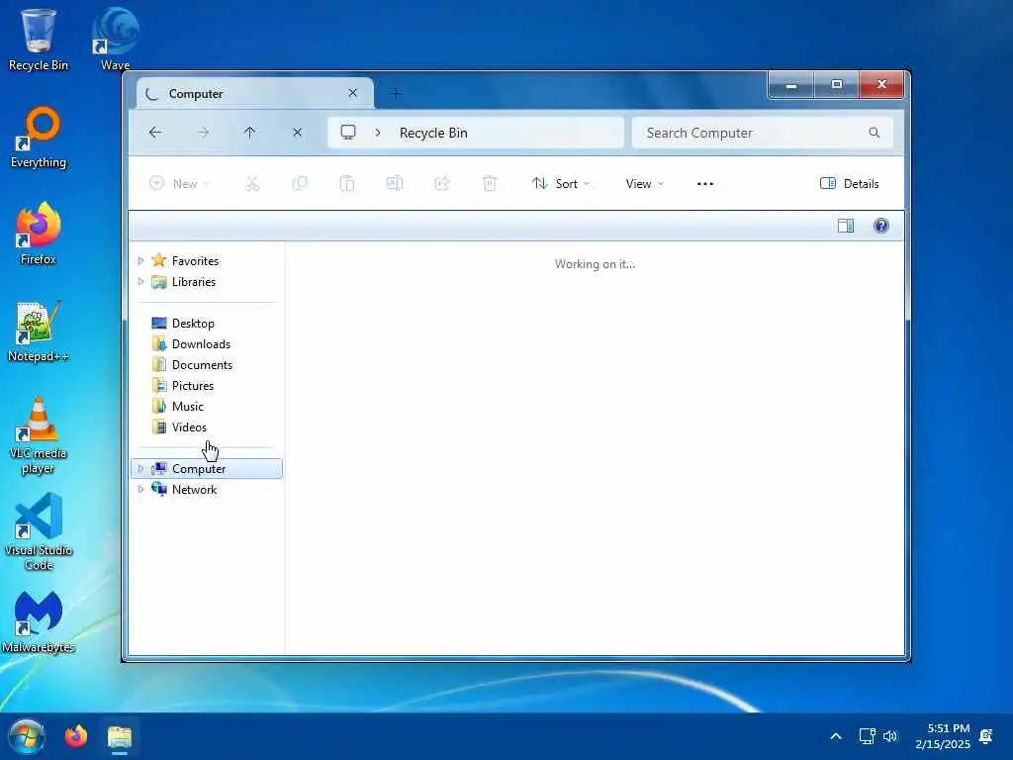Select the Computer tab
Viewport: 1013px width, 760px height.
[x=254, y=94]
